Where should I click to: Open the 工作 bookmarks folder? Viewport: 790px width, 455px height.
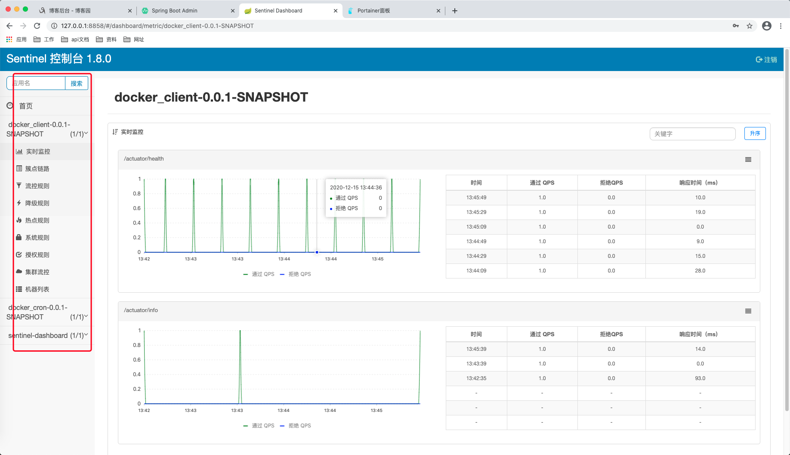(44, 39)
